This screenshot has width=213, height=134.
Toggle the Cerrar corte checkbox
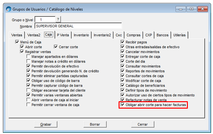click(56, 47)
